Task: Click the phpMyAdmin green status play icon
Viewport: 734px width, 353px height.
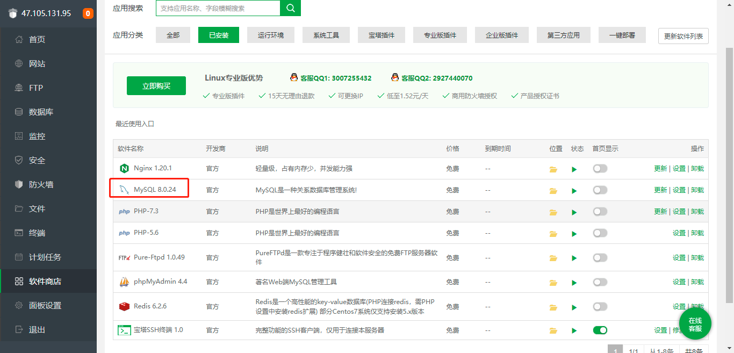Action: (574, 283)
